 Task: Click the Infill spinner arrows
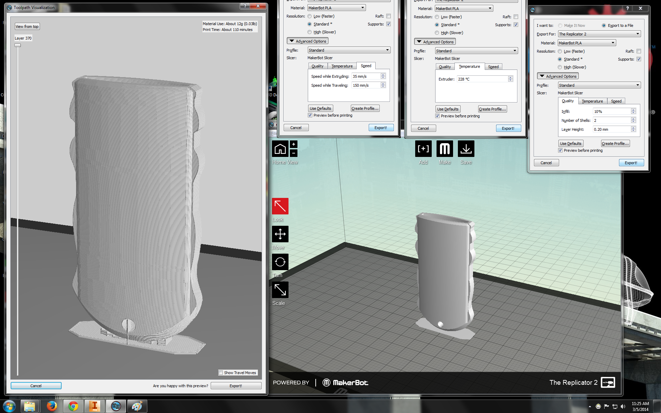click(x=633, y=112)
